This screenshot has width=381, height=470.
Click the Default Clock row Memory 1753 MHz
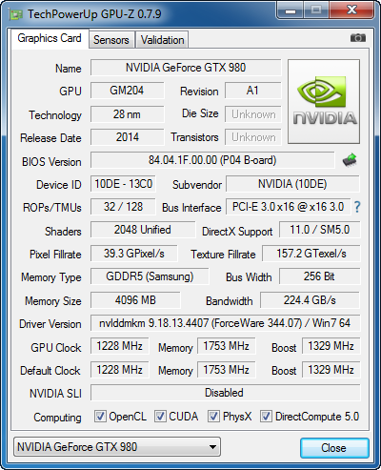[x=226, y=370]
